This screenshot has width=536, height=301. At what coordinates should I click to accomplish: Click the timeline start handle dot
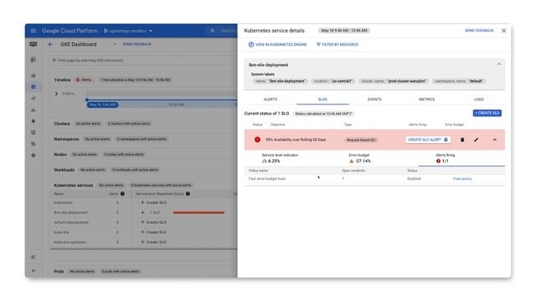click(x=87, y=99)
